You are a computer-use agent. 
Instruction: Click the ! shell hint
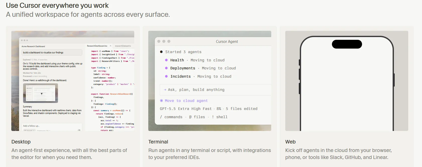220,117
